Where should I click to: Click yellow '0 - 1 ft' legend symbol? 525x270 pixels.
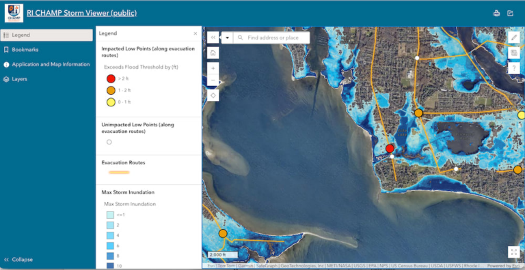(111, 102)
